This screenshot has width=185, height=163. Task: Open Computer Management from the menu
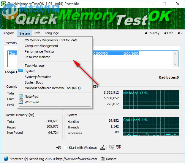point(55,46)
